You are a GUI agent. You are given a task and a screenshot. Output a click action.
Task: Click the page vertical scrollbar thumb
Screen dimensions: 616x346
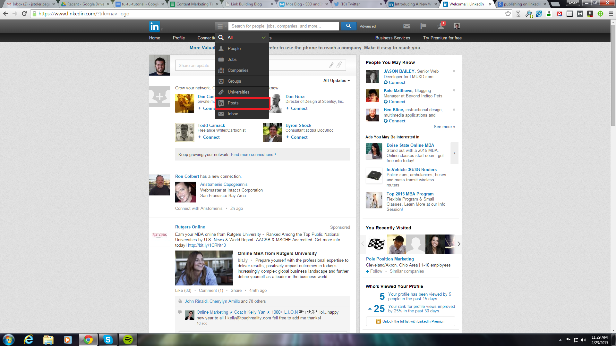[613, 75]
